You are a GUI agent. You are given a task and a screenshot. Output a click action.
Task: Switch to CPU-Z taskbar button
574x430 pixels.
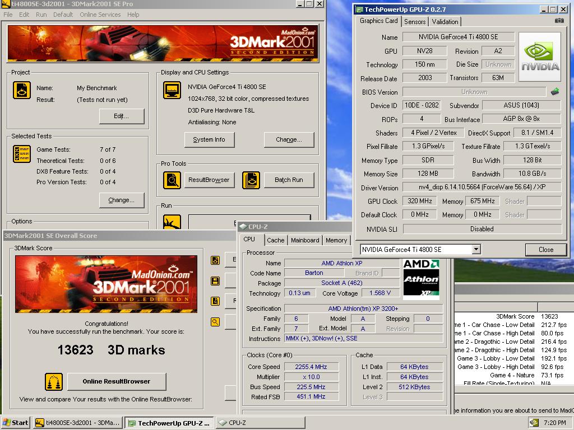pyautogui.click(x=260, y=423)
